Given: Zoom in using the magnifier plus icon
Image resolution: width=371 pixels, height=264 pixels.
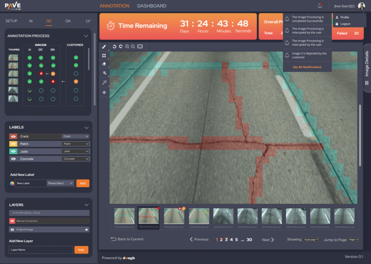Looking at the screenshot, I should point(127,46).
